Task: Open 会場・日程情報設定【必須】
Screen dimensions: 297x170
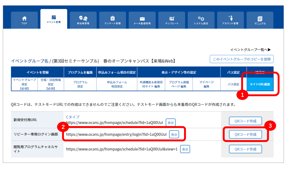Action: pyautogui.click(x=51, y=84)
